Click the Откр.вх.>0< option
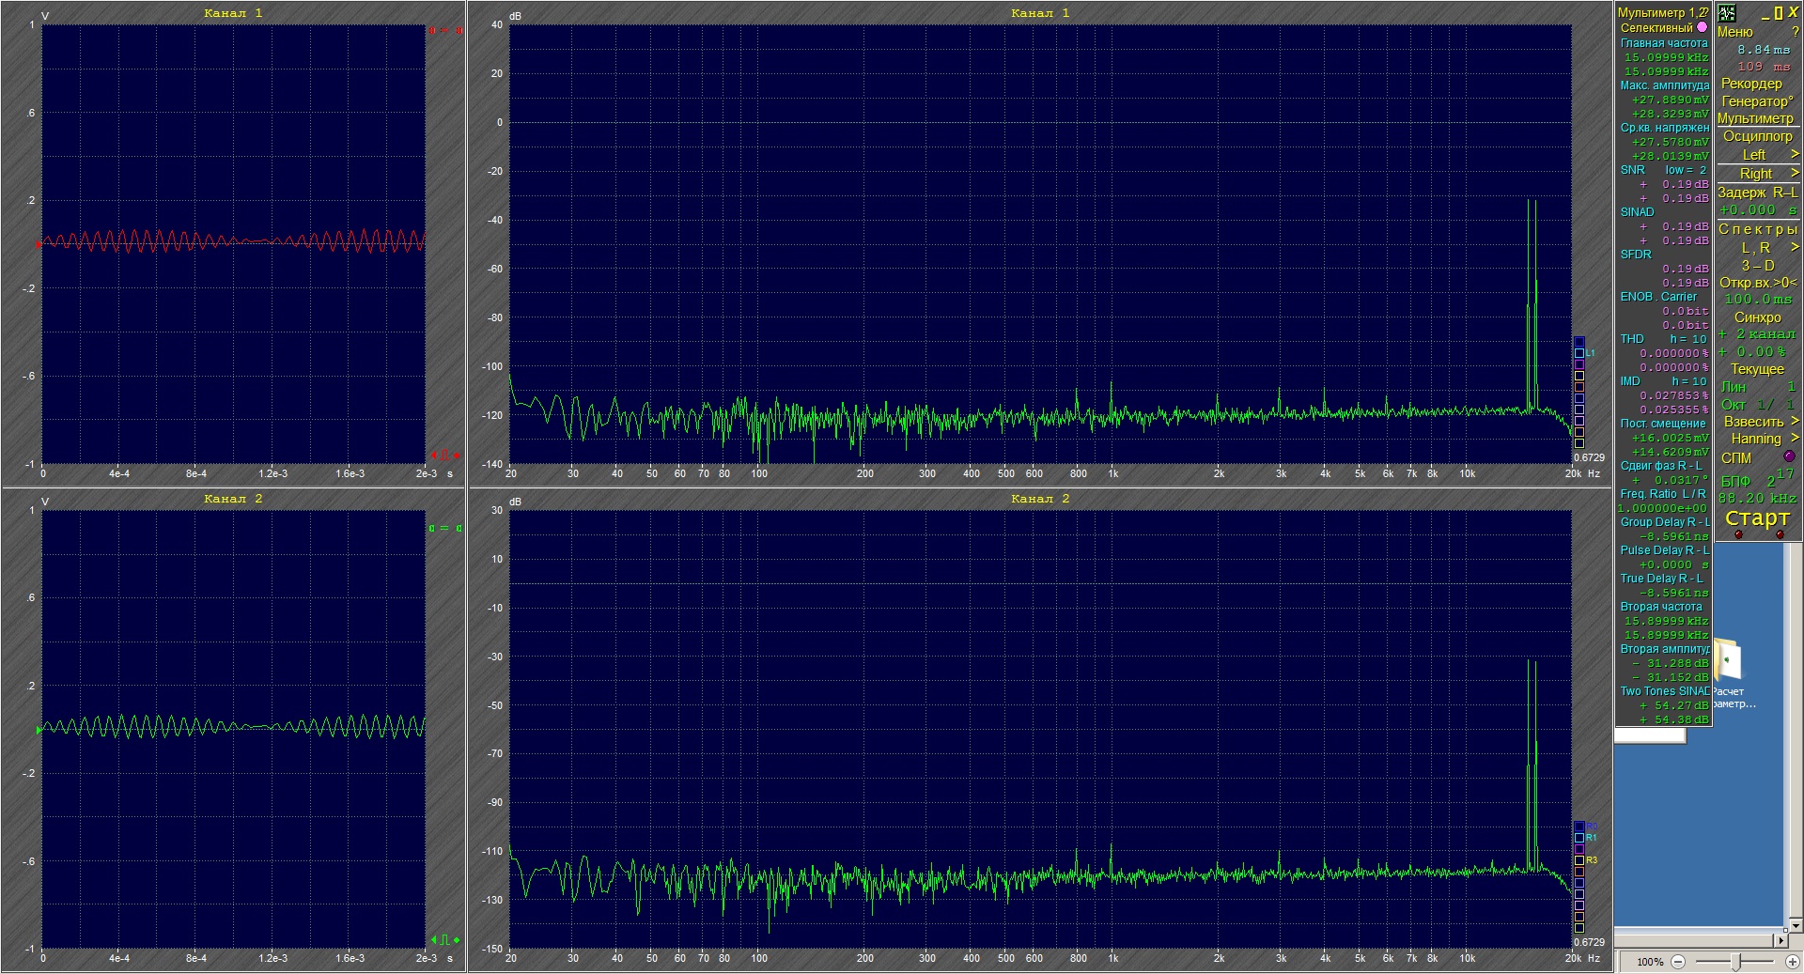Image resolution: width=1804 pixels, height=974 pixels. pos(1758,283)
